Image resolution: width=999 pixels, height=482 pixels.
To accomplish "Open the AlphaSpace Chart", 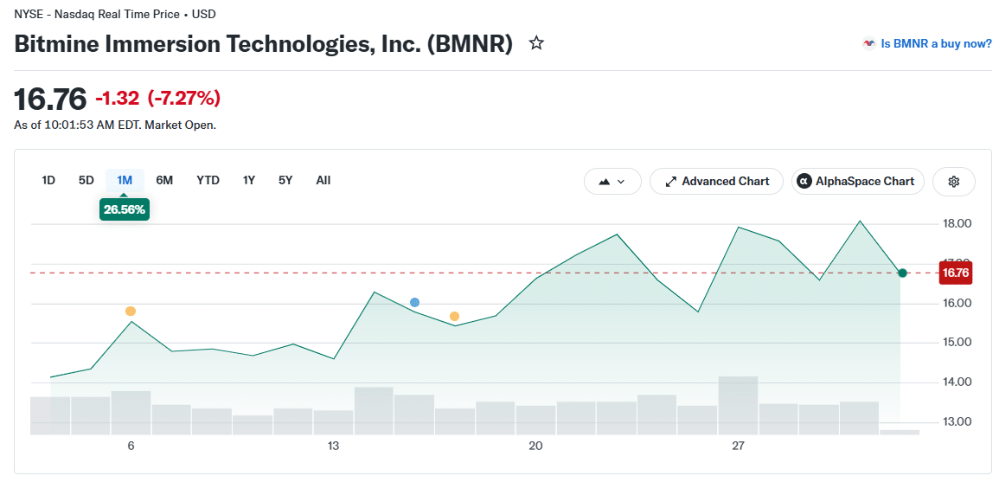I will pos(857,182).
